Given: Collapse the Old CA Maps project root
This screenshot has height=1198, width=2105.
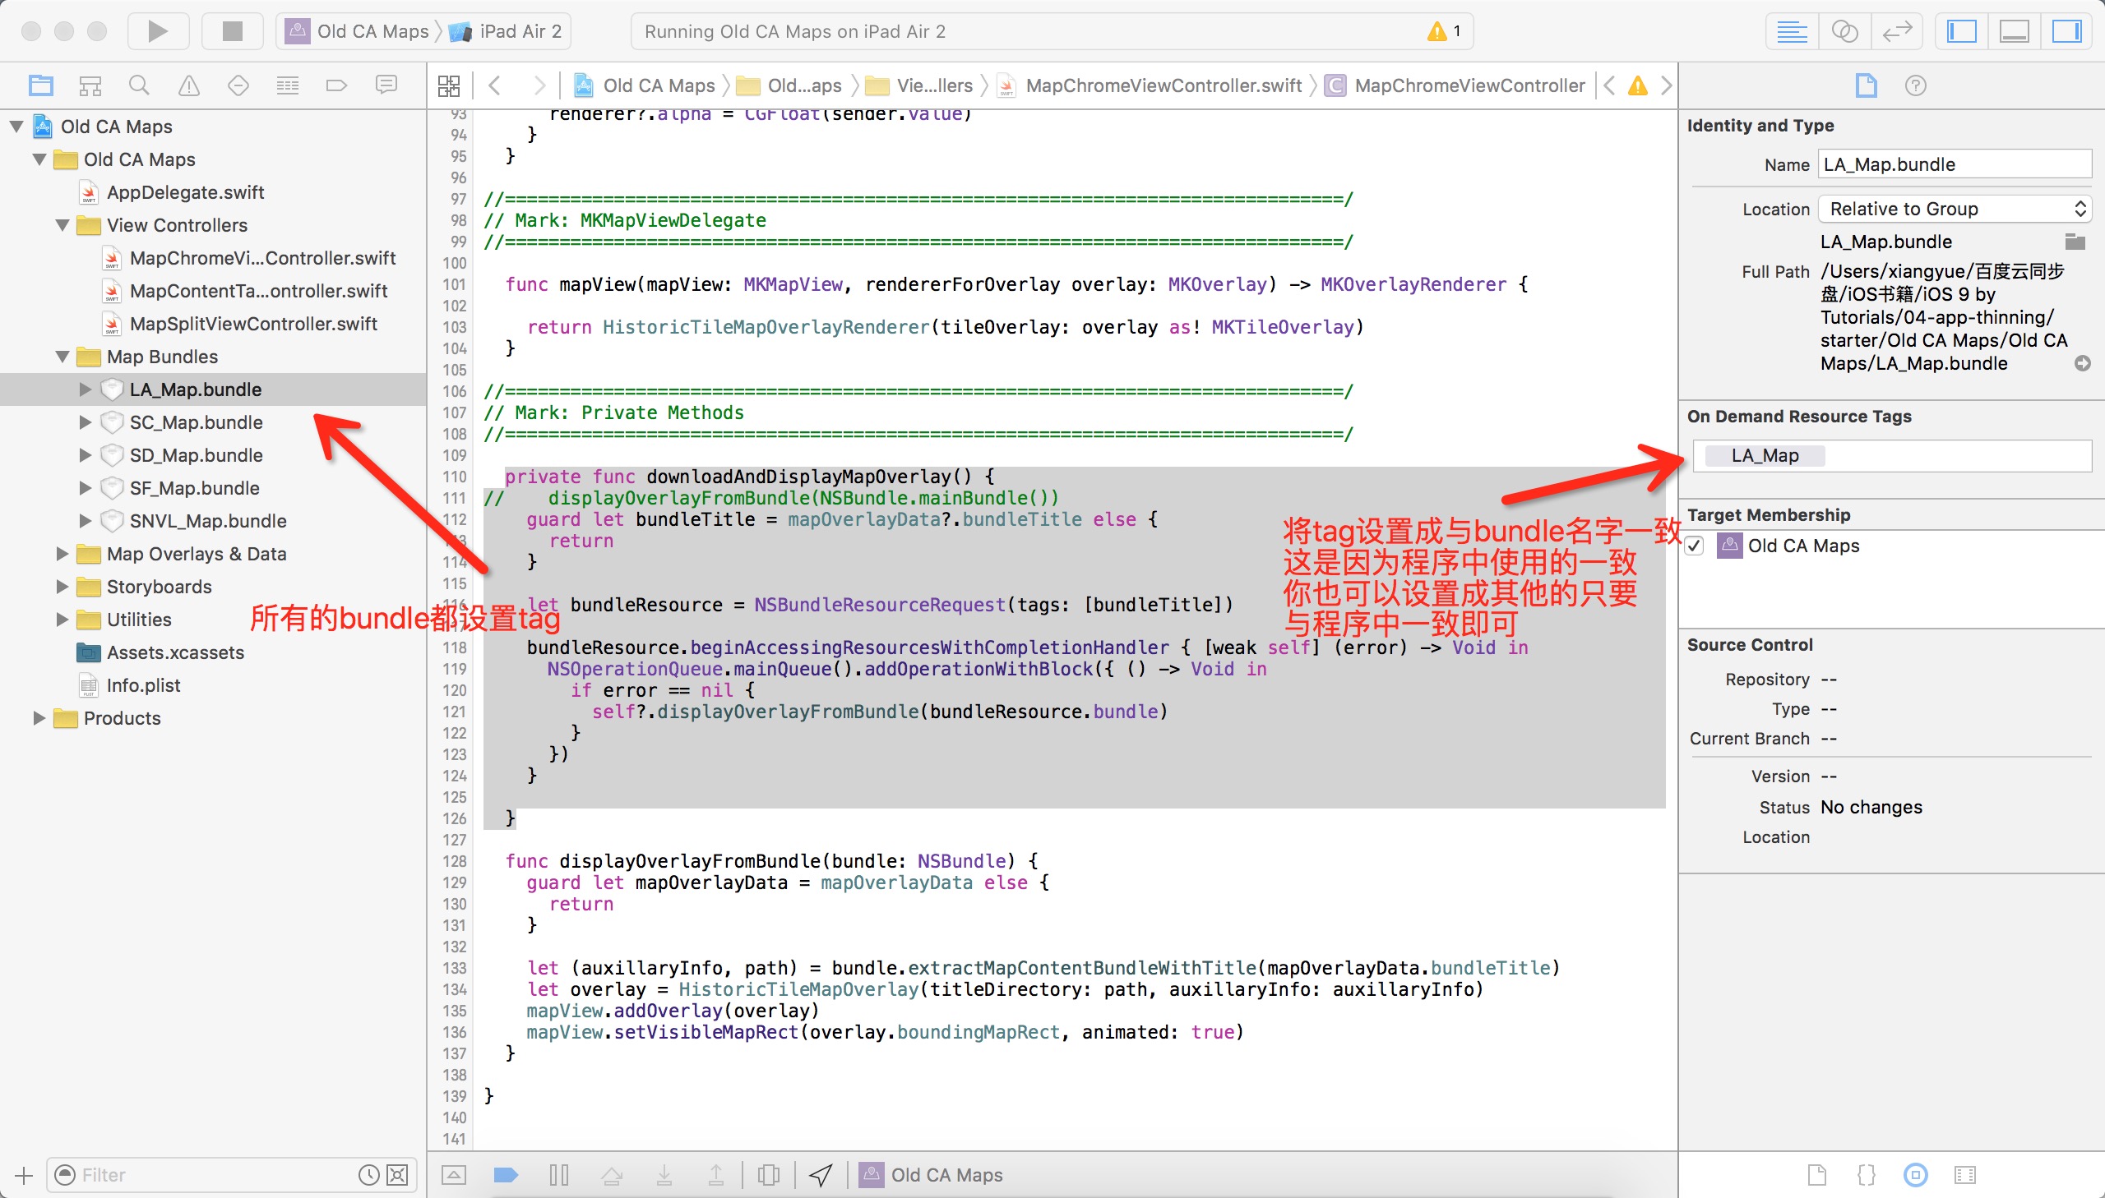Looking at the screenshot, I should point(16,127).
